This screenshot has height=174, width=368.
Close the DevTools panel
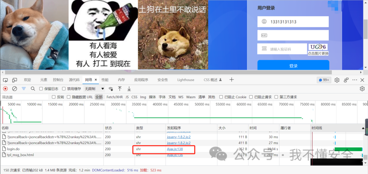362,80
